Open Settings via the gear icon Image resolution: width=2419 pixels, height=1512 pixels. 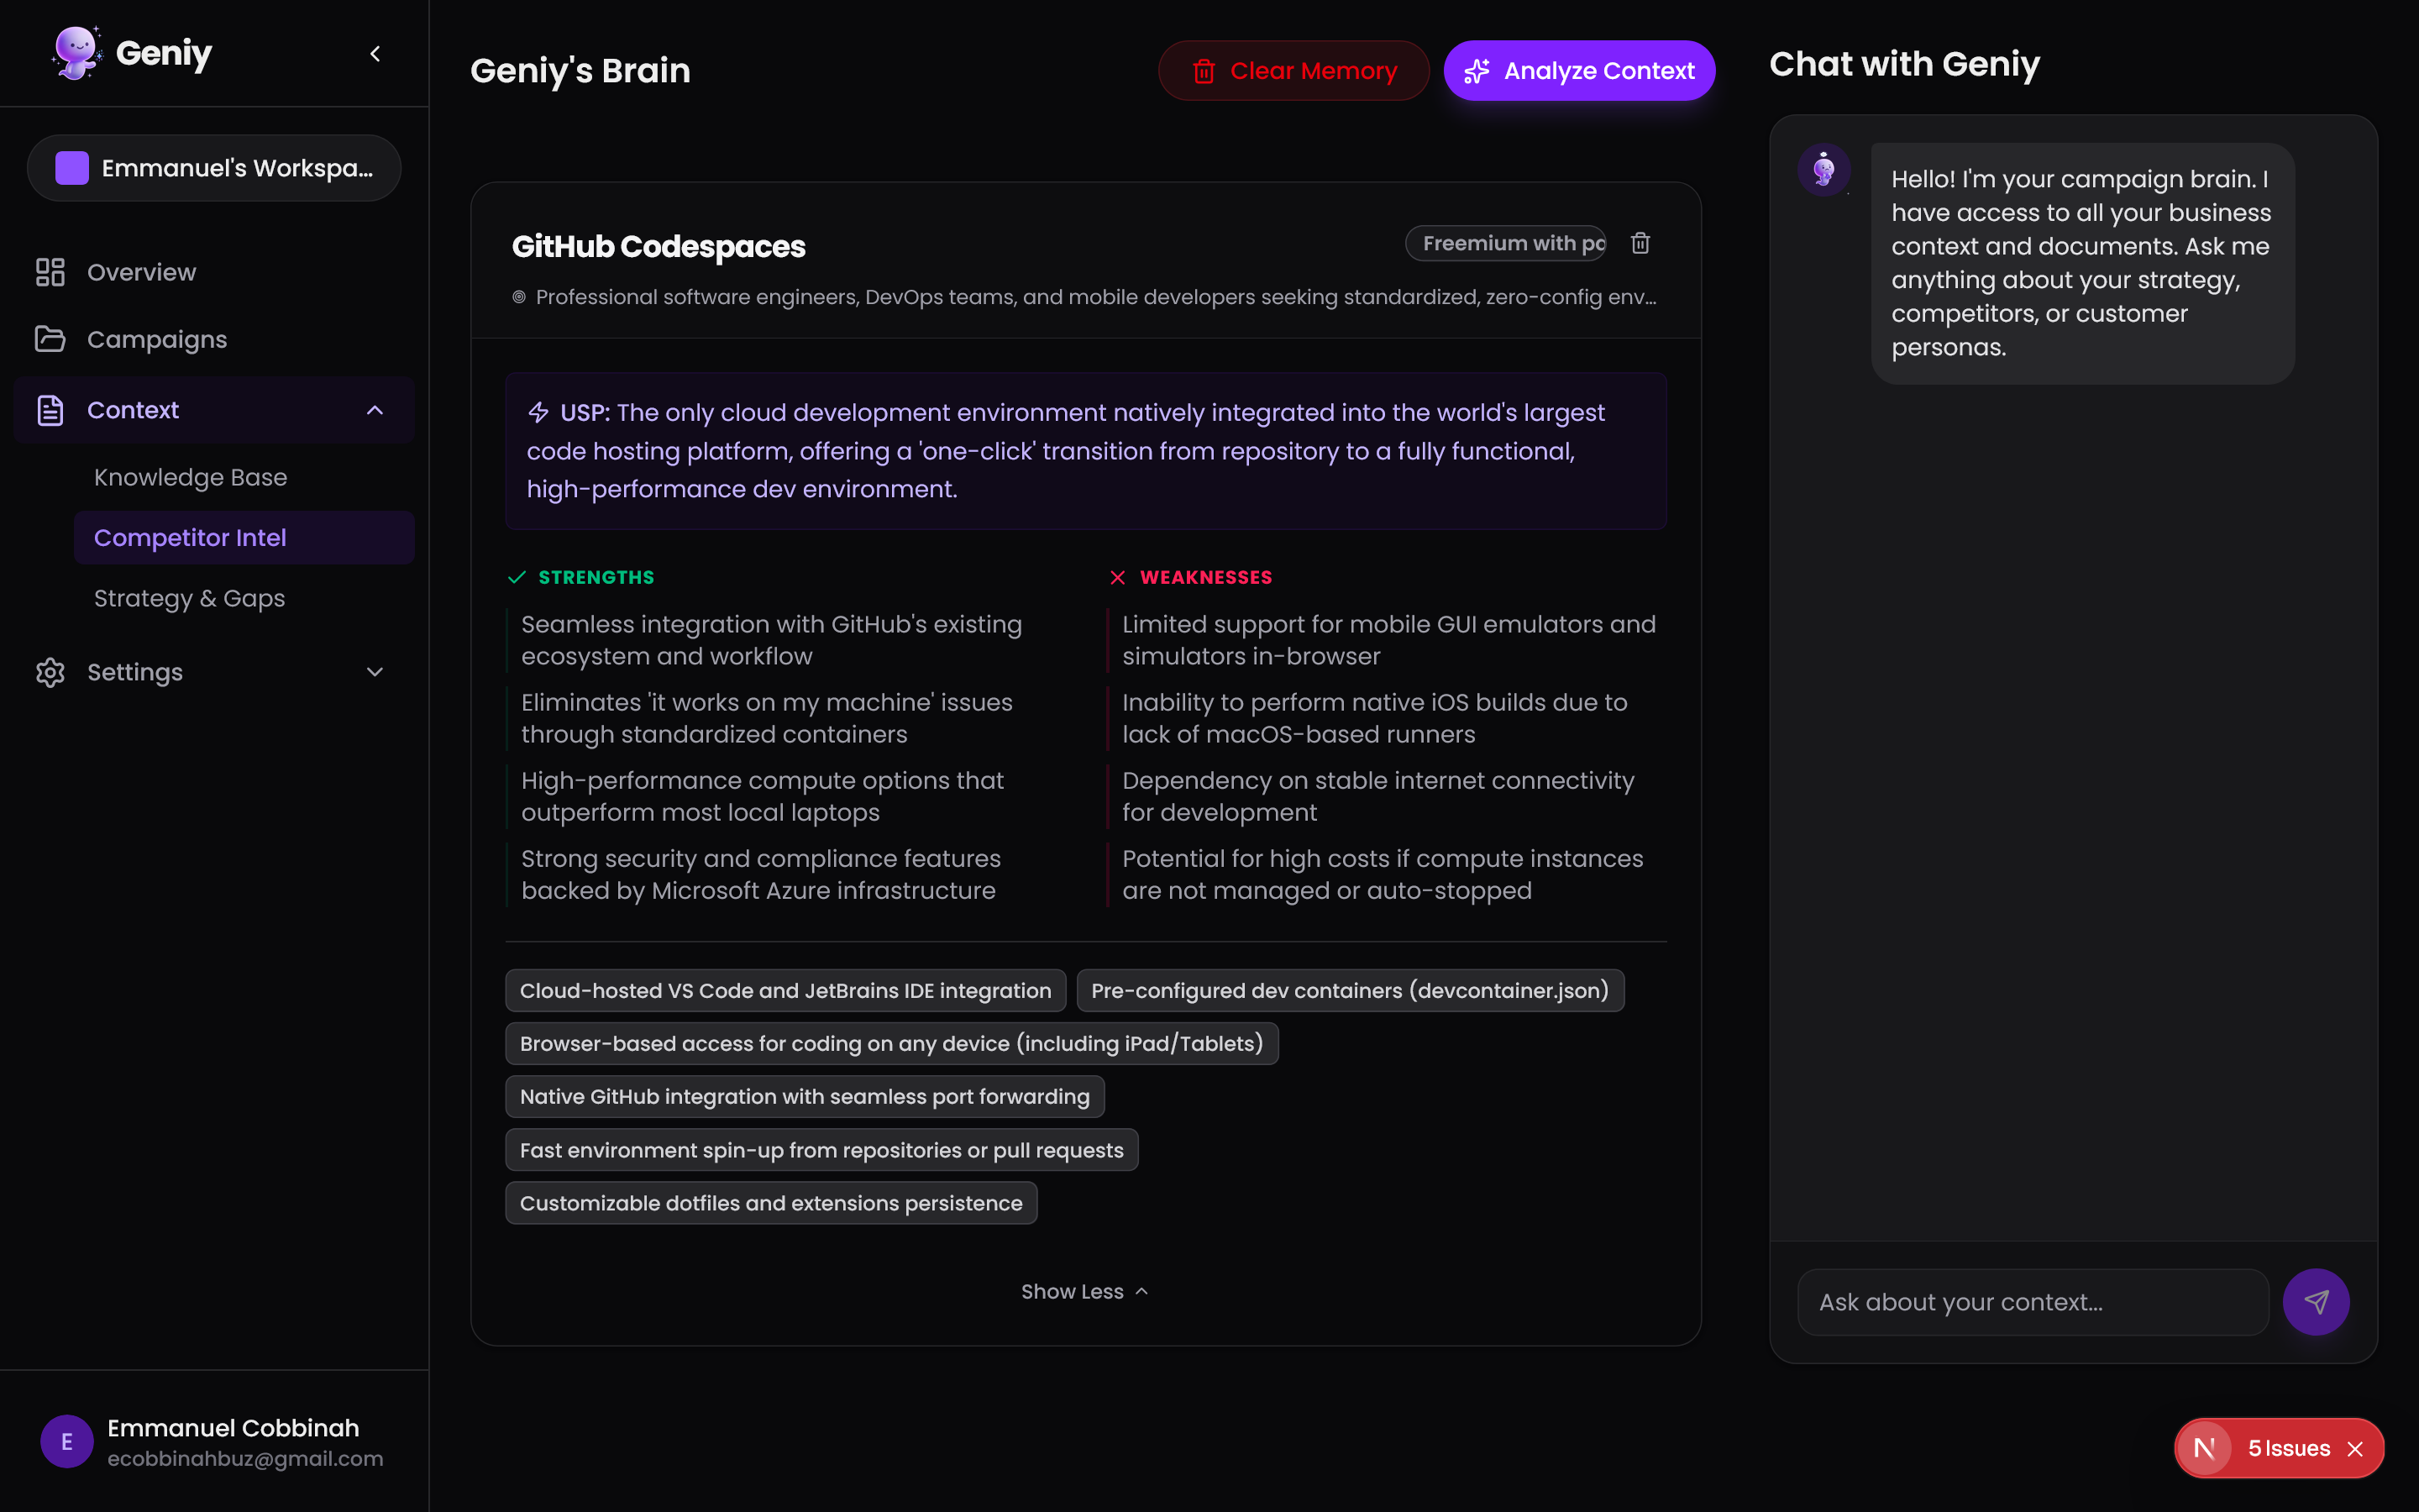(x=50, y=672)
